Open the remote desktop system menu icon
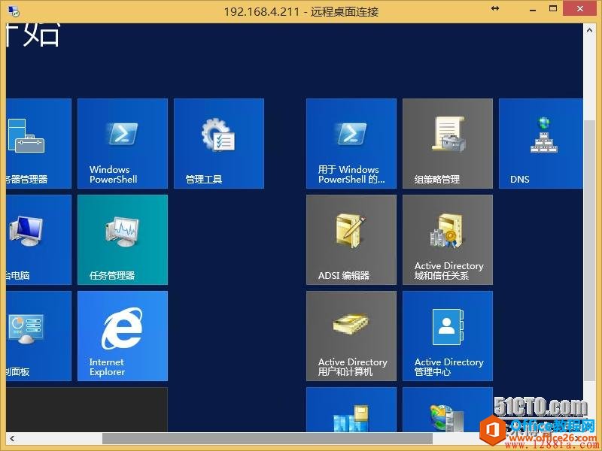The height and width of the screenshot is (451, 602). point(13,11)
